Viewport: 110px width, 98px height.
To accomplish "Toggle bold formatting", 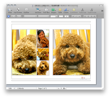I will pos(73,16).
